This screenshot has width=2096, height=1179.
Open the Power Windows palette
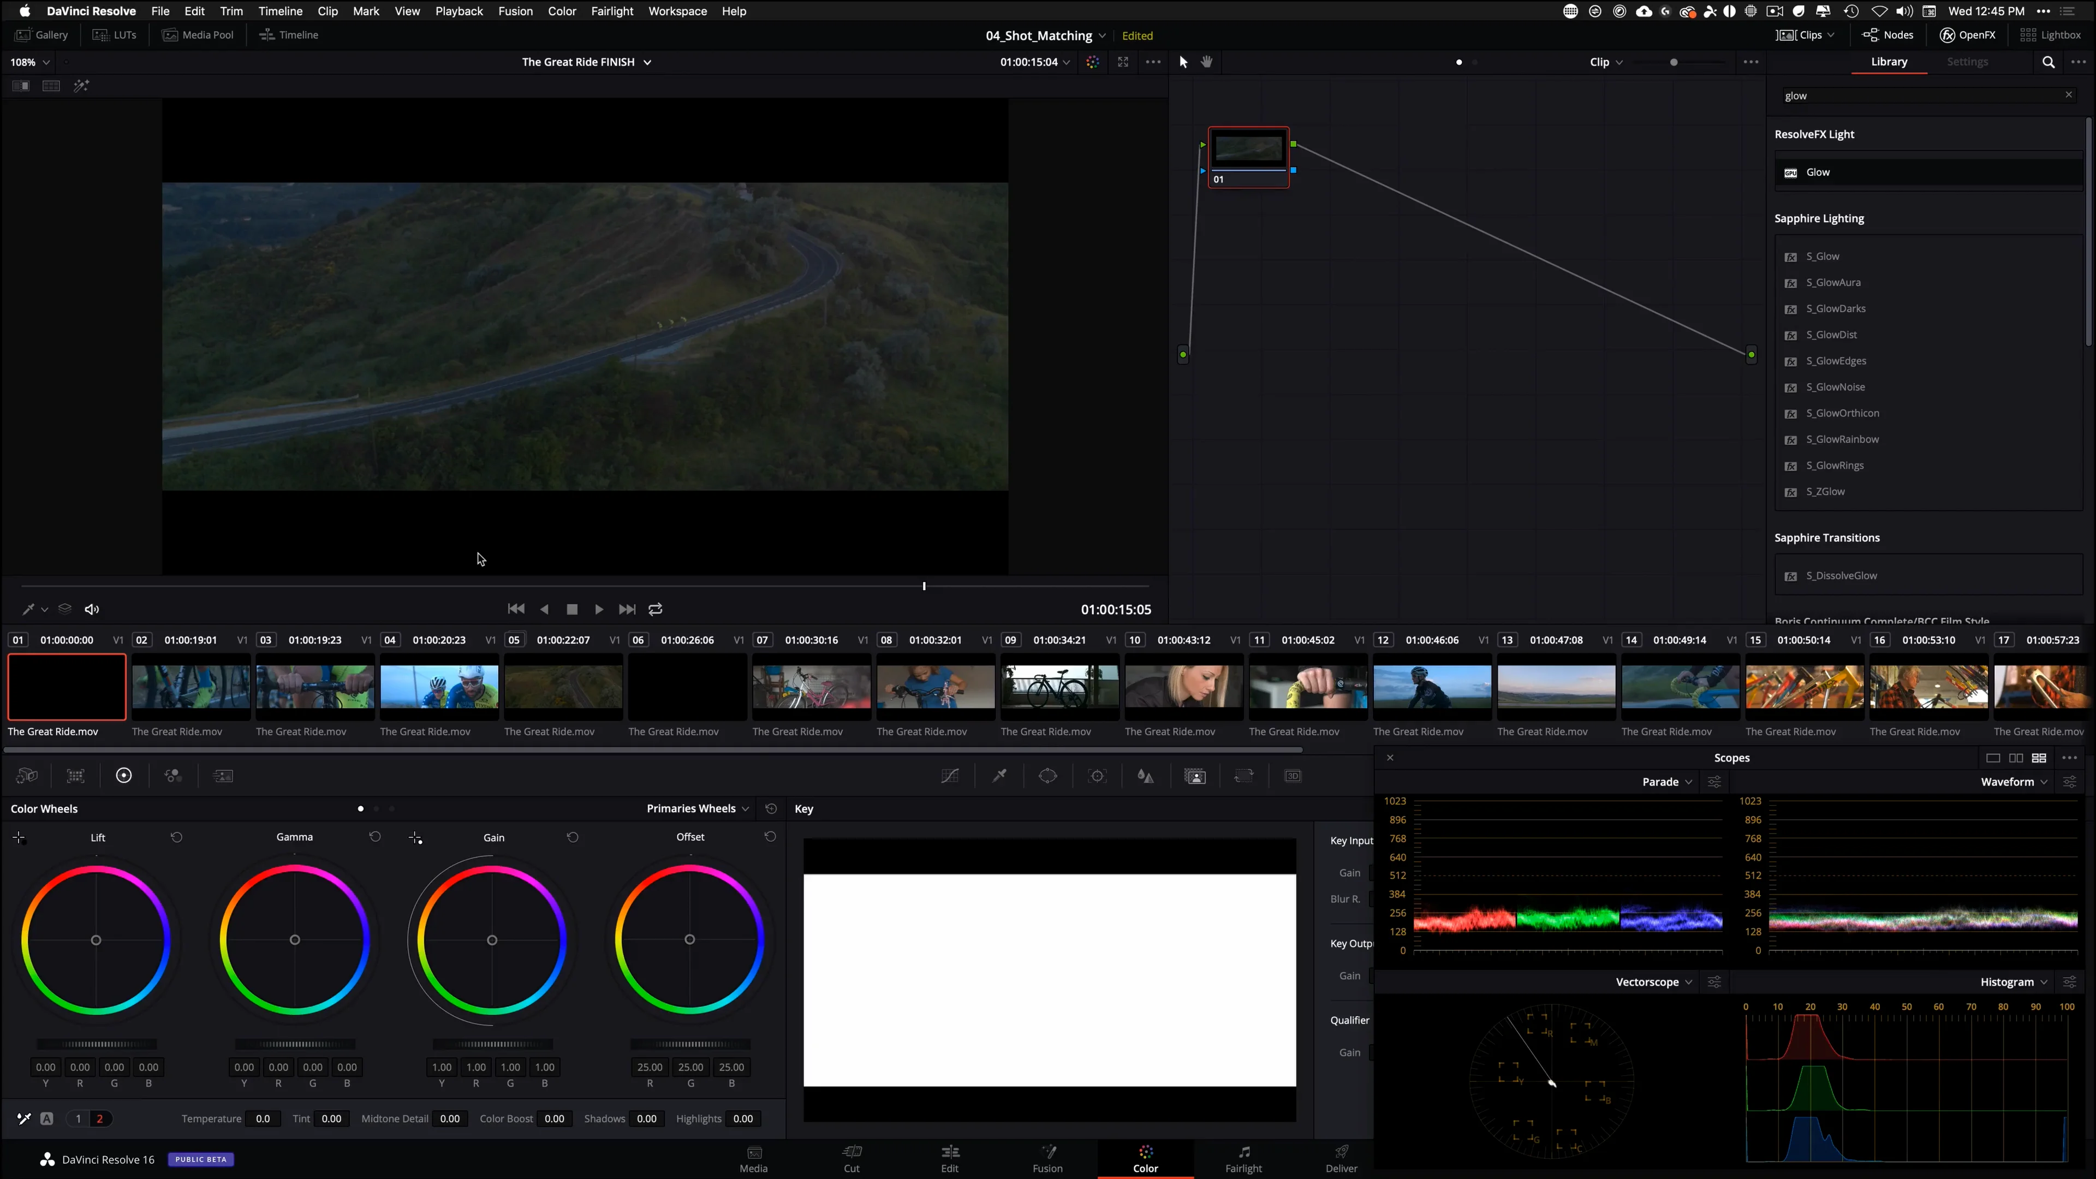tap(1048, 776)
